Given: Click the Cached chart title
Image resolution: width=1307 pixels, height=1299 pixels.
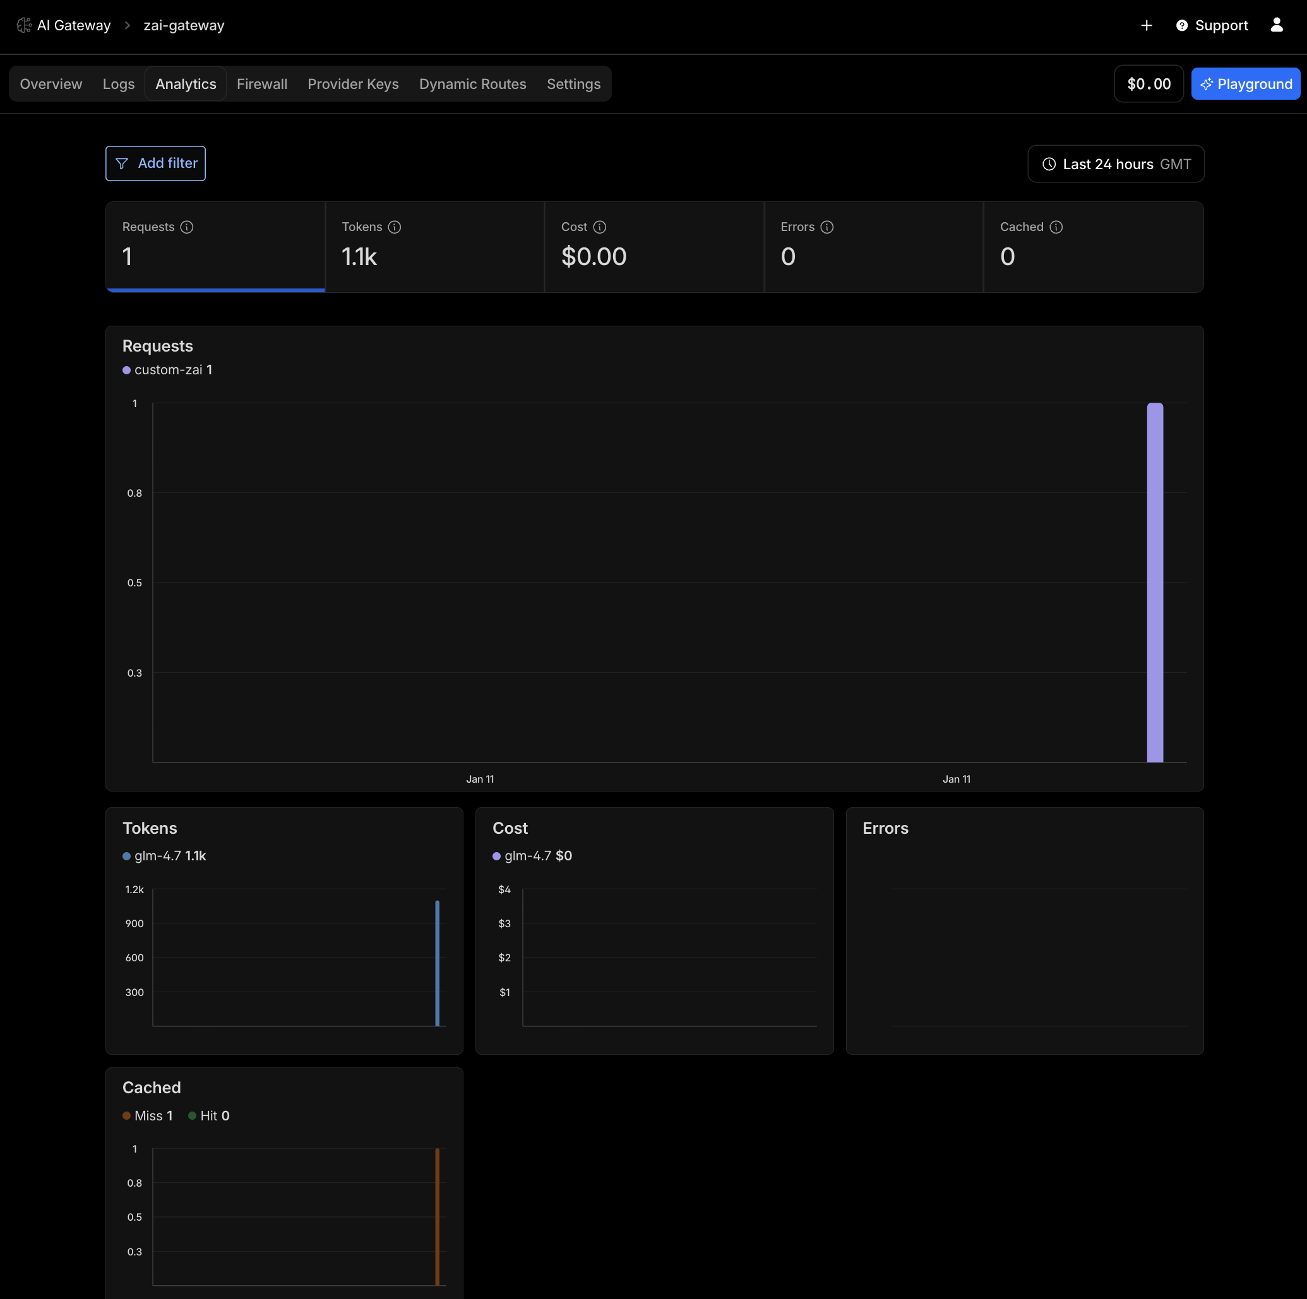Looking at the screenshot, I should tap(152, 1088).
